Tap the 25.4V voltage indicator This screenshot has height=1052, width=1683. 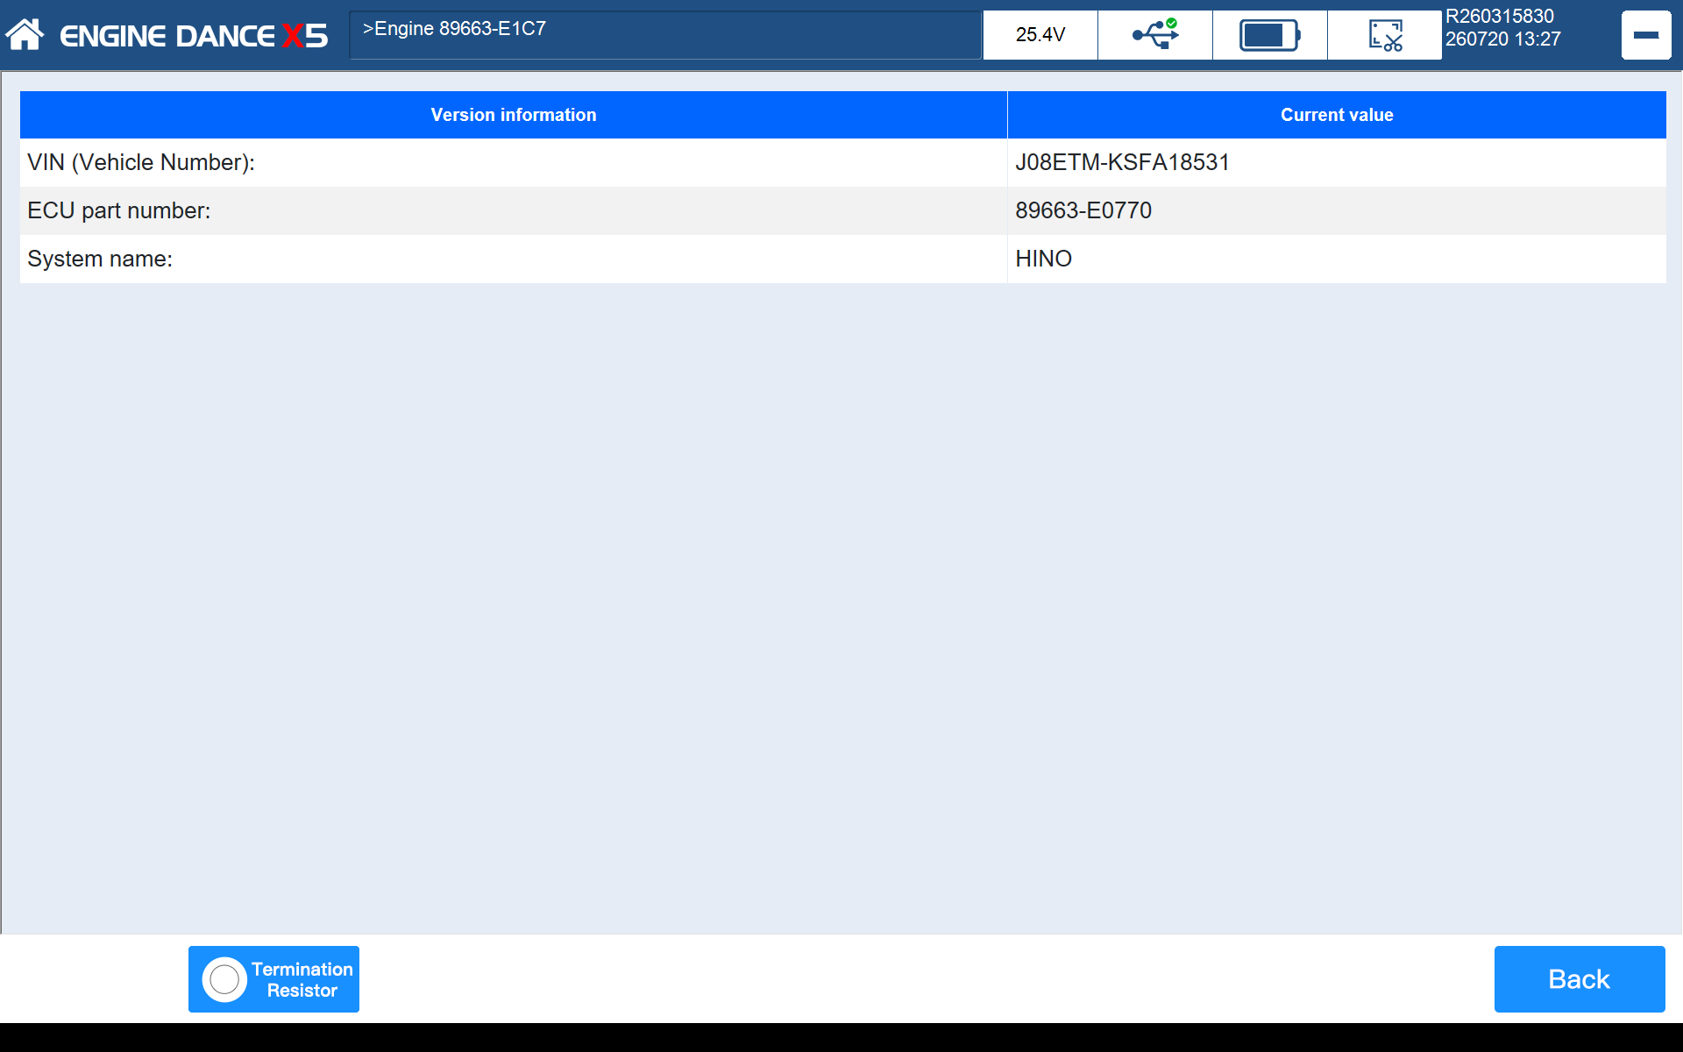(1040, 35)
